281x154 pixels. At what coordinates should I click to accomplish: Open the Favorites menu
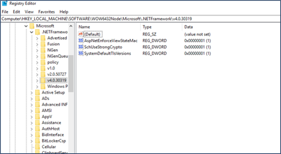[46, 12]
